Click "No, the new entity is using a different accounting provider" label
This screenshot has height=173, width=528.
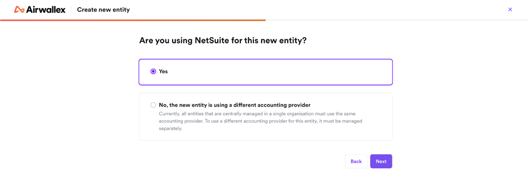(234, 105)
